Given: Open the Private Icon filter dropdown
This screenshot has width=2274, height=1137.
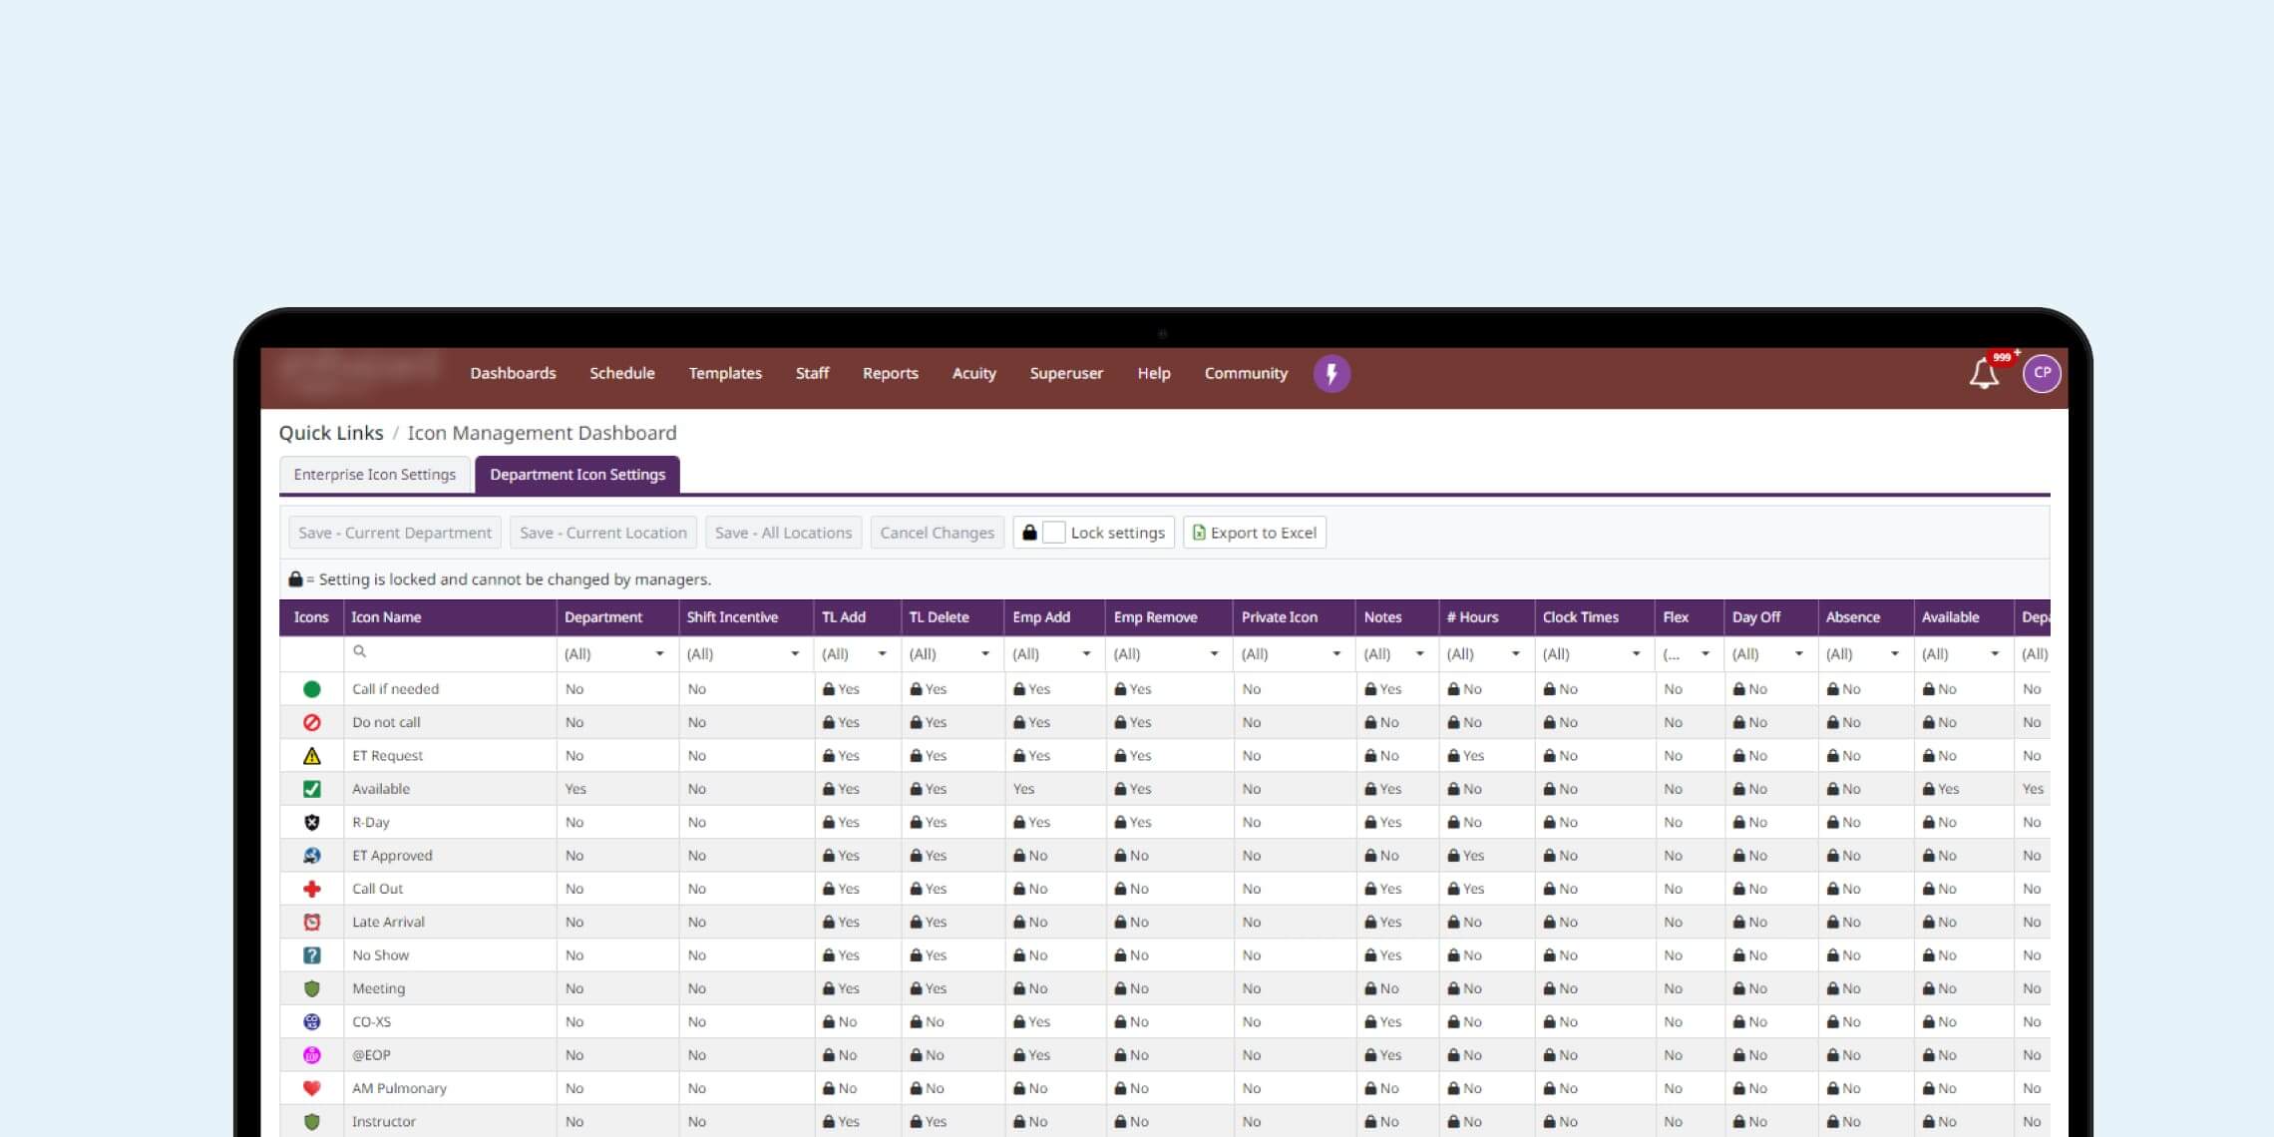Looking at the screenshot, I should click(x=1335, y=654).
